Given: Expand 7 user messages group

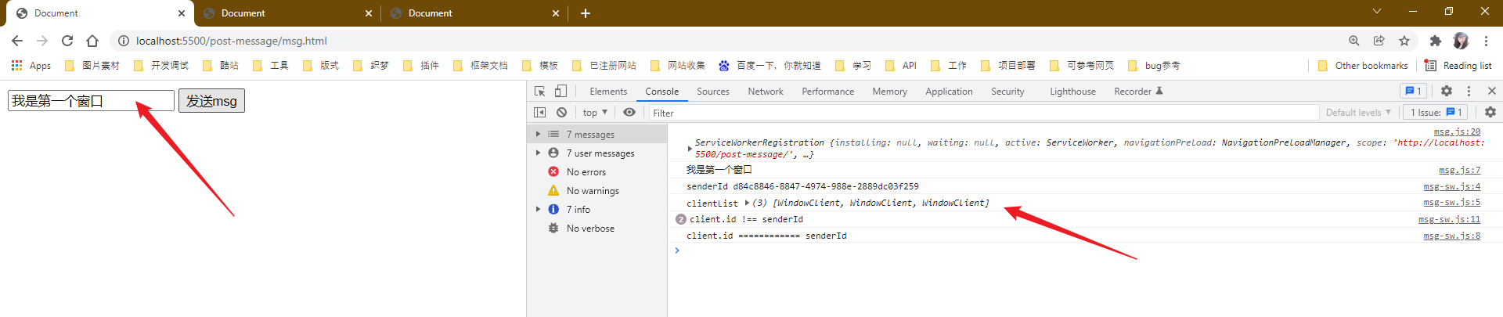Looking at the screenshot, I should pyautogui.click(x=538, y=153).
